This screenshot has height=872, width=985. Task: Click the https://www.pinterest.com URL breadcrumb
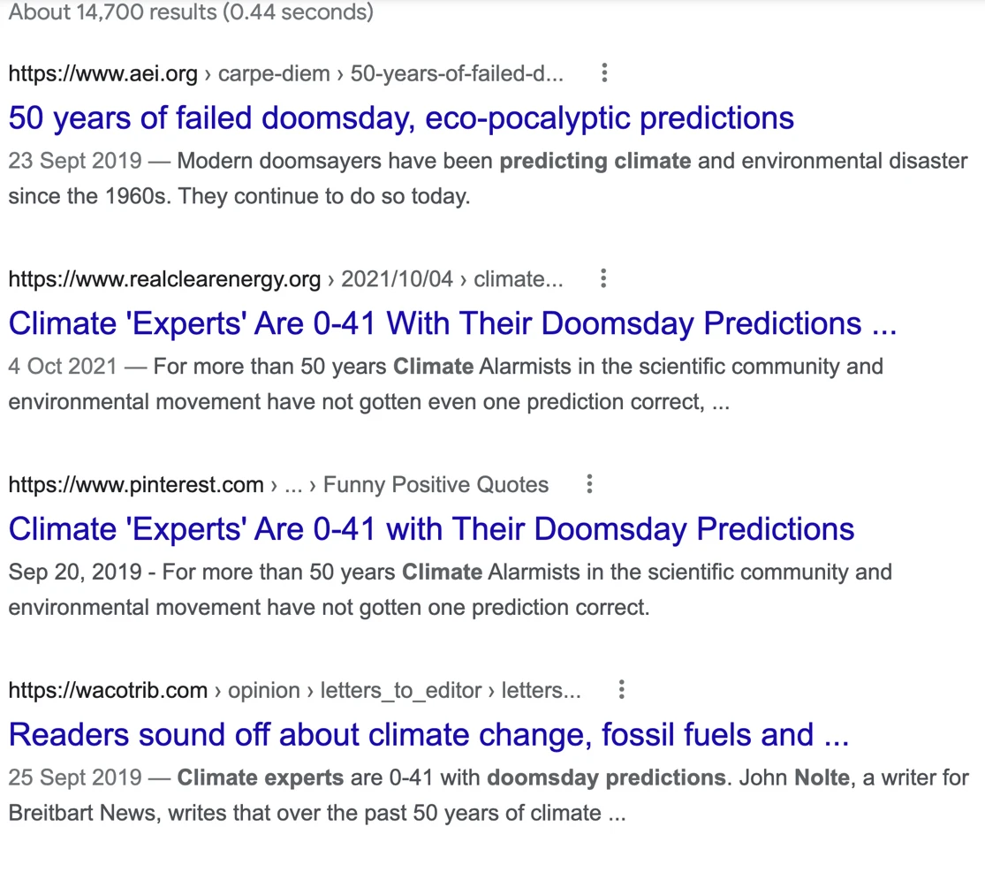pos(136,484)
